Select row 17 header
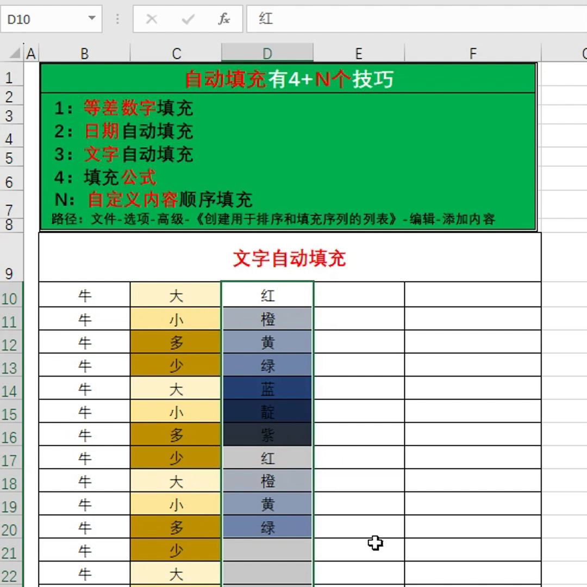The width and height of the screenshot is (587, 587). [x=11, y=458]
